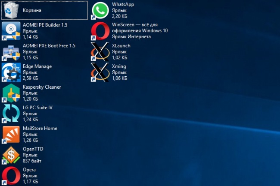Select the WinScreen internet shortcut icon

(100, 31)
